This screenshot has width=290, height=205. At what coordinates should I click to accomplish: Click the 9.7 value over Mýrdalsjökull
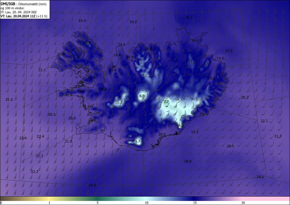pyautogui.click(x=137, y=141)
